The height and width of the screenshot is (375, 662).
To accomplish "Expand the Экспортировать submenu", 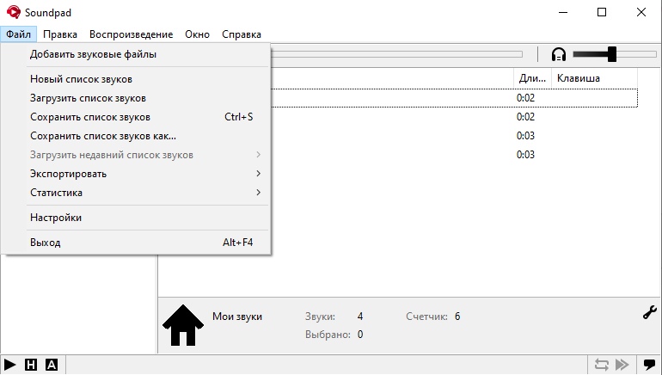I will (136, 174).
